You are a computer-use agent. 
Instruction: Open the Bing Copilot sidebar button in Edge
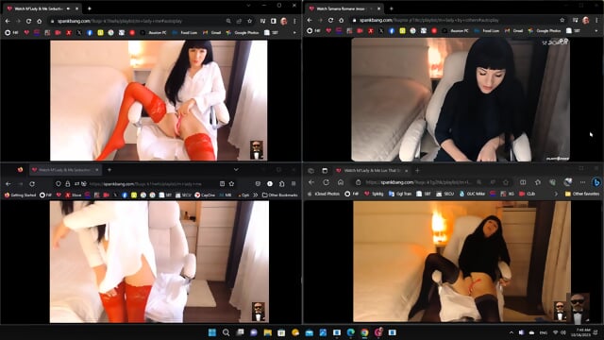click(596, 182)
